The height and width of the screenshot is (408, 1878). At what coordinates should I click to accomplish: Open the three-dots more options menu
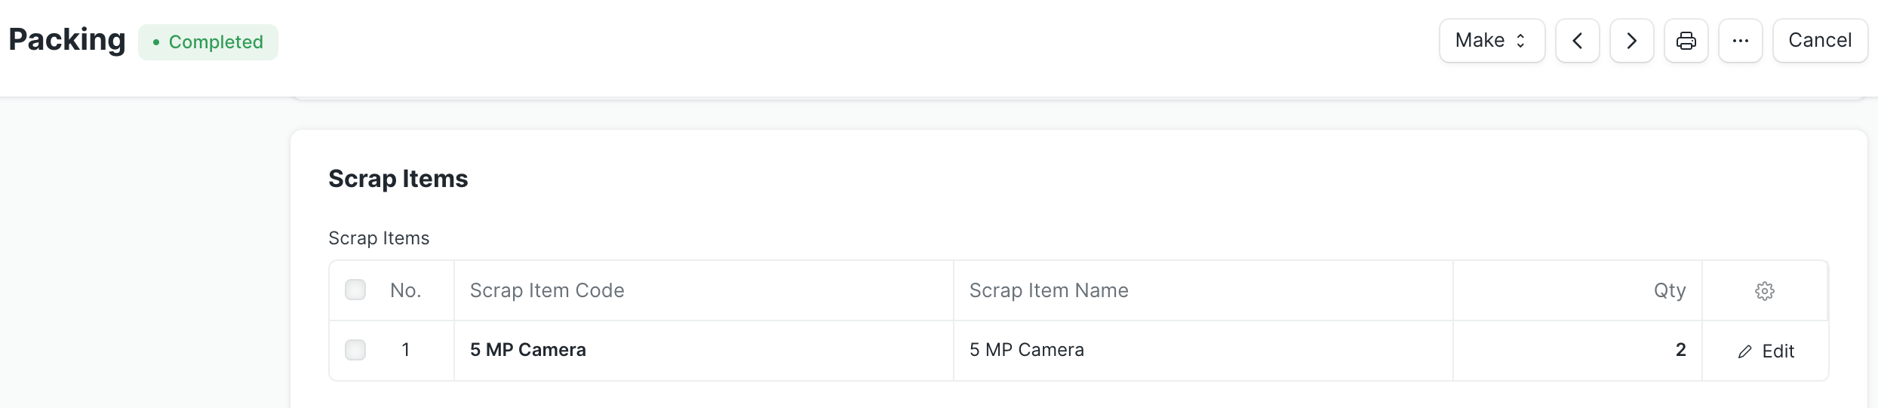(x=1740, y=41)
